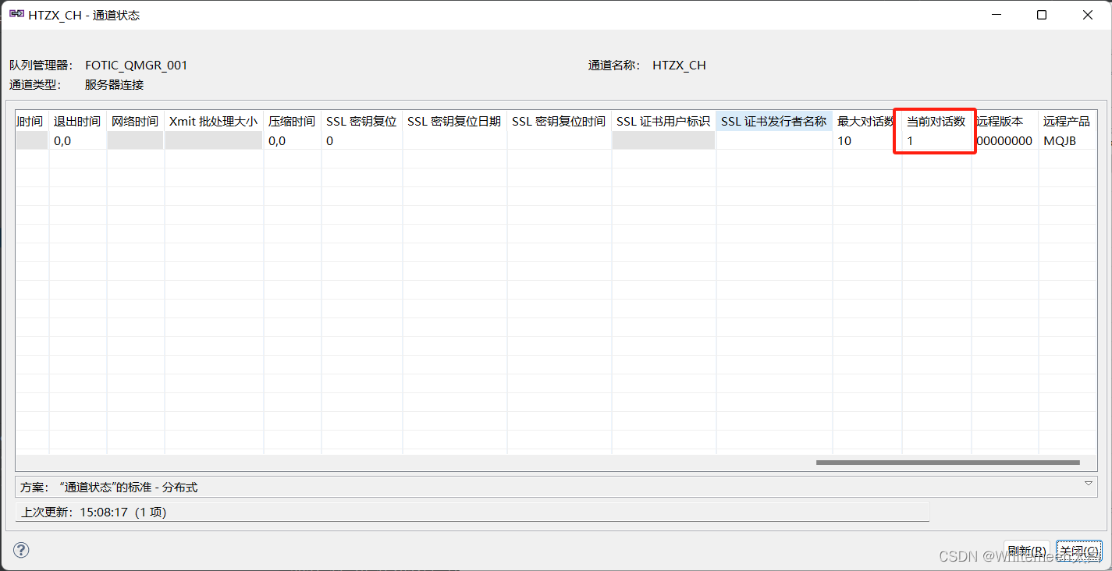The image size is (1112, 571).
Task: Select the SSL 密钥复位日期 column header
Action: [x=454, y=121]
